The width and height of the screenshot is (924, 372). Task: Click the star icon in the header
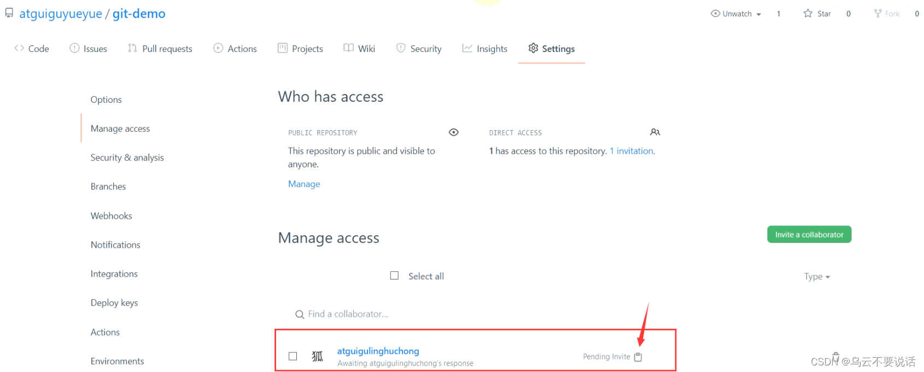[x=808, y=13]
